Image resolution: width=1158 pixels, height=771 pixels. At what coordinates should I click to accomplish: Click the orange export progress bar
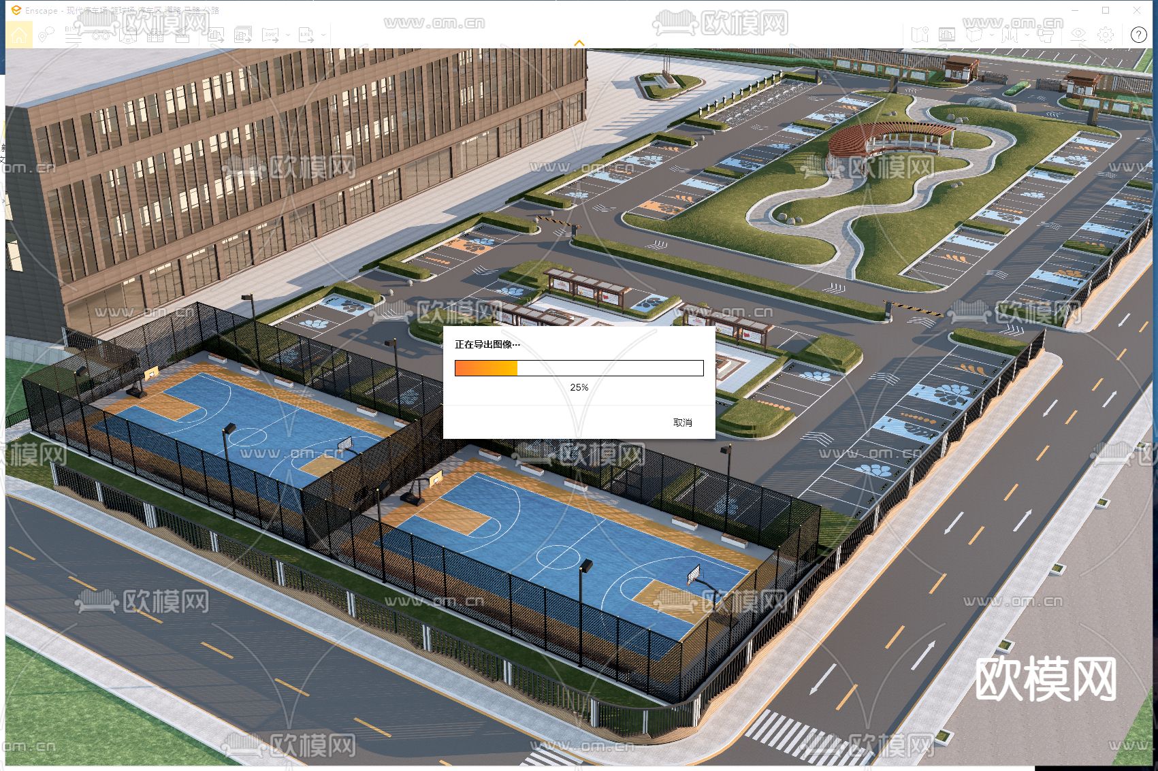tap(579, 368)
